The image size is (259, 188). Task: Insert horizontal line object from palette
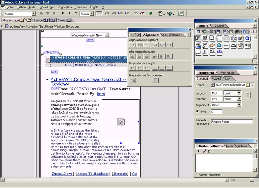(x=226, y=46)
